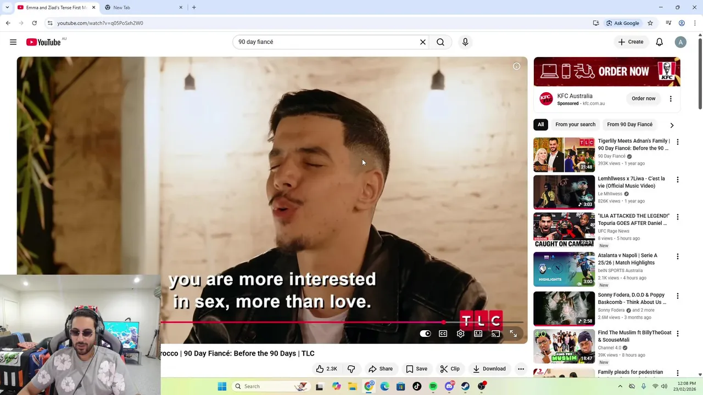Seek on the red video progress bar
Screen dimensions: 703x395
coord(343,323)
